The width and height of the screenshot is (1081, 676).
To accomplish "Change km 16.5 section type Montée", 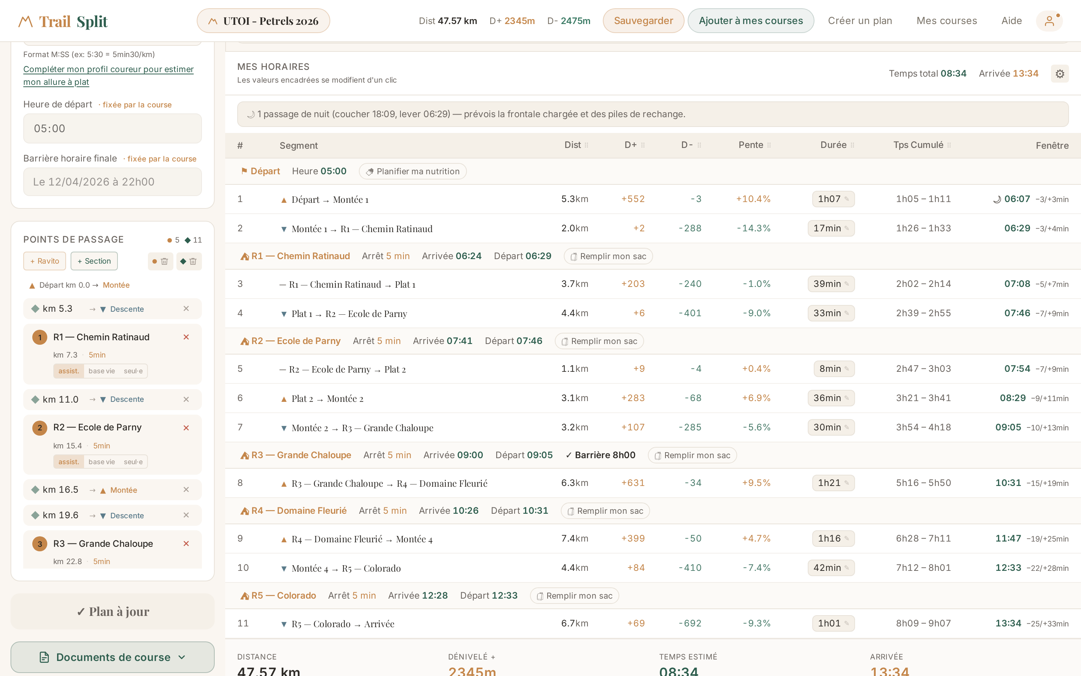I will (119, 490).
